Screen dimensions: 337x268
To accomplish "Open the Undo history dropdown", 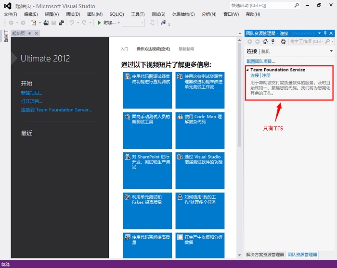I will tap(78, 23).
